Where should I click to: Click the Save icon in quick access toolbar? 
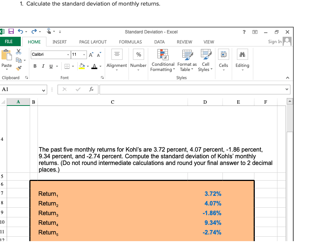pyautogui.click(x=11, y=31)
